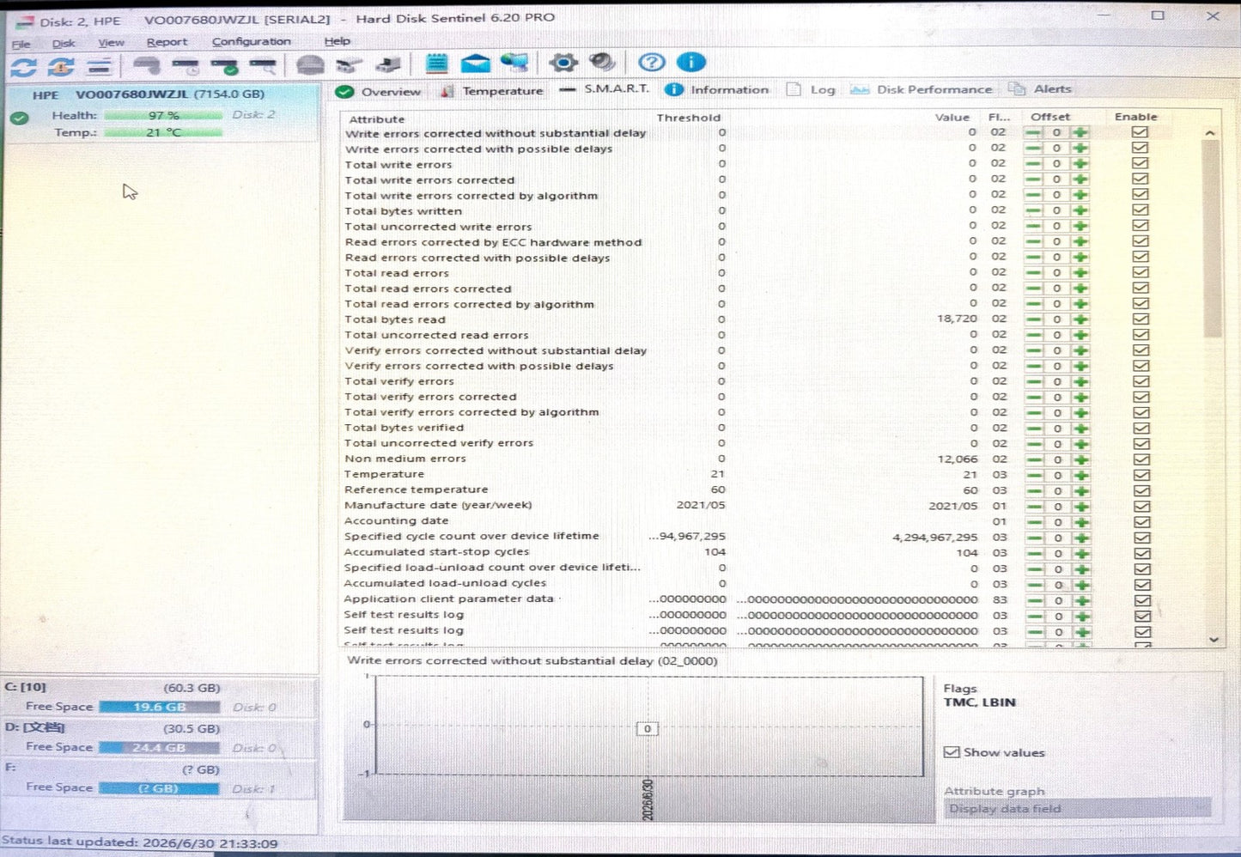Switch to the Disk Performance tab
This screenshot has height=857, width=1241.
pyautogui.click(x=921, y=89)
